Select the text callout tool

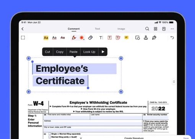tap(118, 38)
